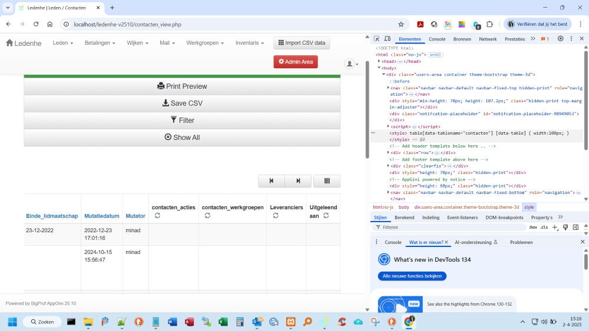Open File Explorer from the taskbar
The width and height of the screenshot is (589, 331).
pyautogui.click(x=88, y=322)
